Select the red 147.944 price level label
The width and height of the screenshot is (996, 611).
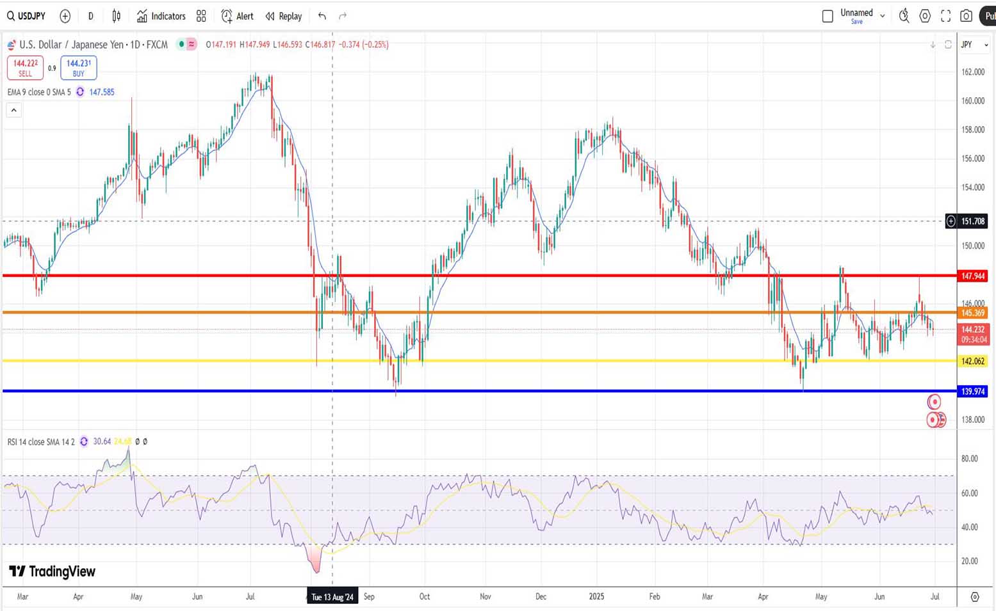[x=972, y=276]
